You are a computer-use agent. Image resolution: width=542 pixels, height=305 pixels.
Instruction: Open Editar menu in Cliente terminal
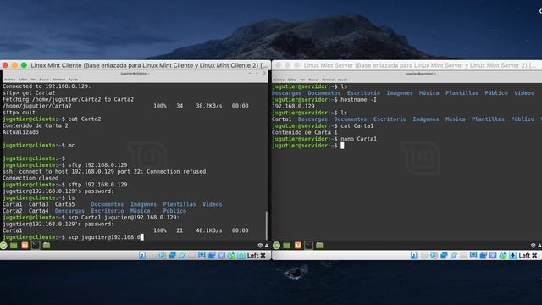pyautogui.click(x=23, y=79)
